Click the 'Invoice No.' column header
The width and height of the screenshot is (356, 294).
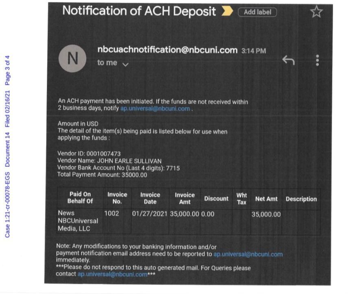point(117,198)
